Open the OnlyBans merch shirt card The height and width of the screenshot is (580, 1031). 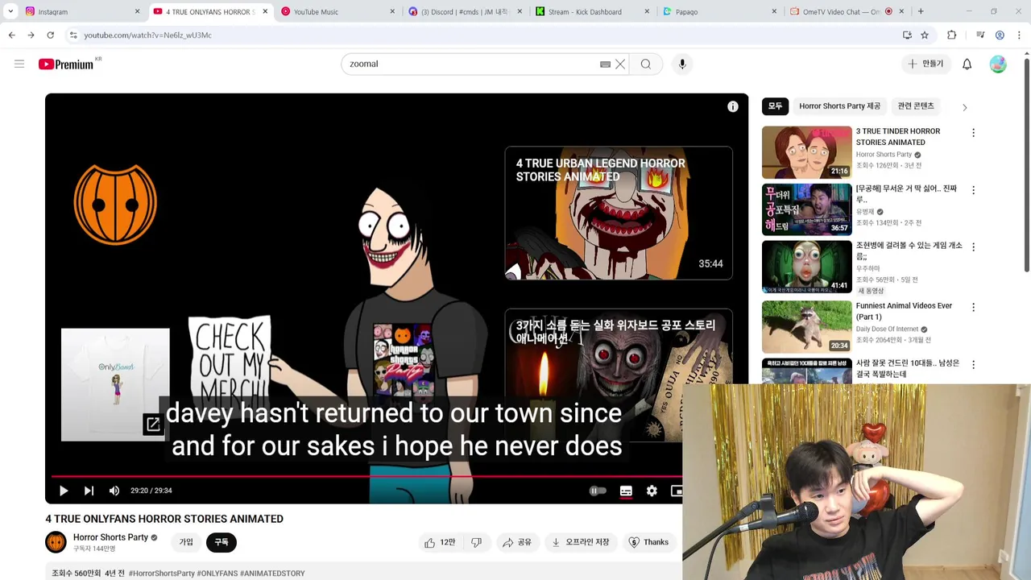115,384
